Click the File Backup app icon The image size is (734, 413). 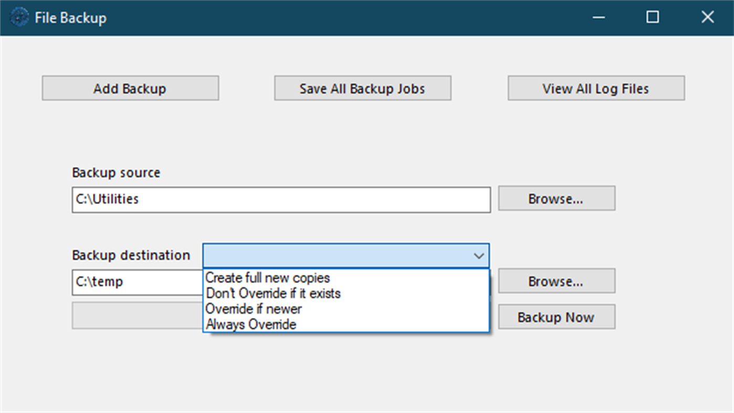[19, 17]
